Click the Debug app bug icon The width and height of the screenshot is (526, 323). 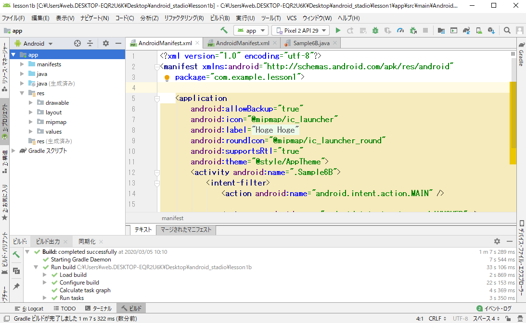[375, 31]
